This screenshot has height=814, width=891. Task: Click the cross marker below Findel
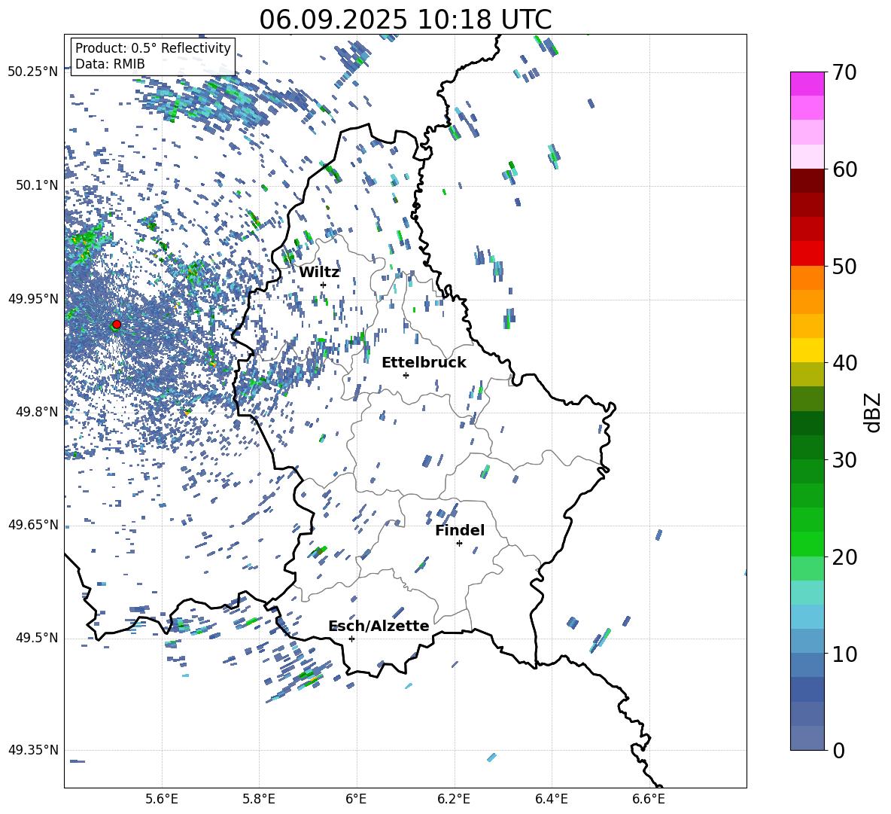[x=459, y=544]
